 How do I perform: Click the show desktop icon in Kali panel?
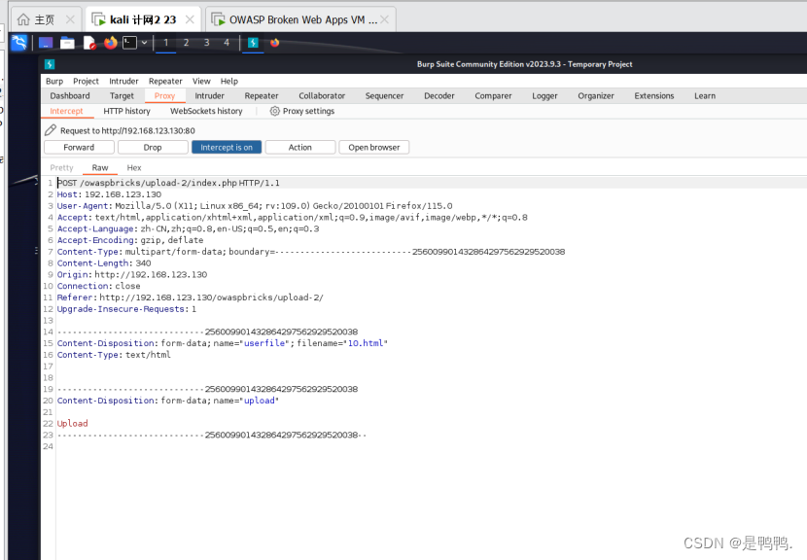click(46, 43)
